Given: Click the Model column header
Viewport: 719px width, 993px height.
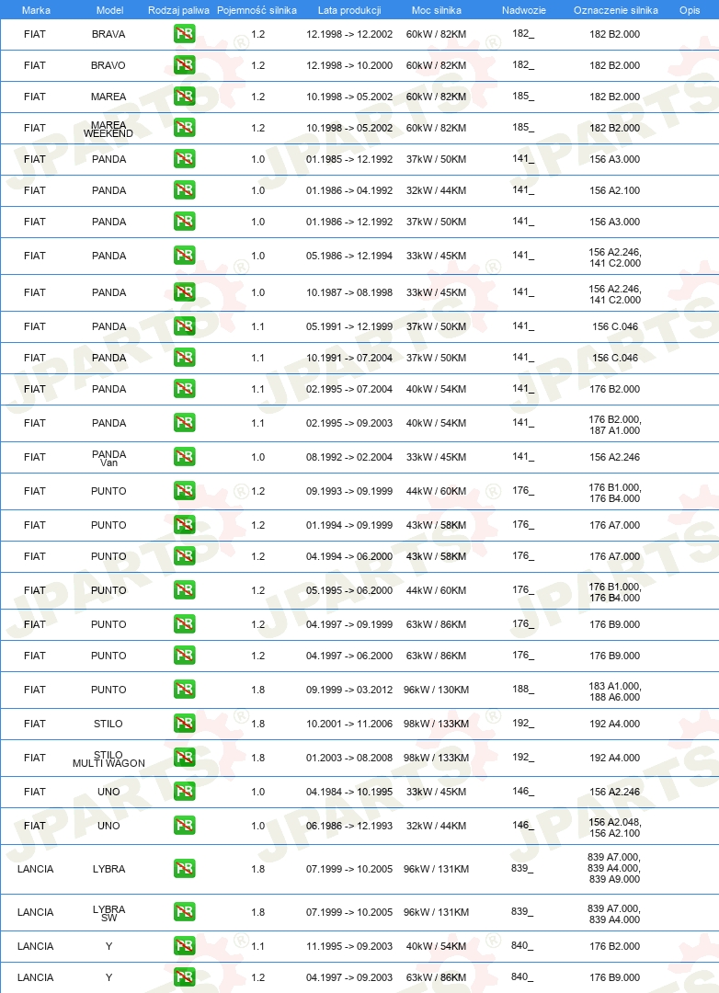Looking at the screenshot, I should (x=109, y=10).
